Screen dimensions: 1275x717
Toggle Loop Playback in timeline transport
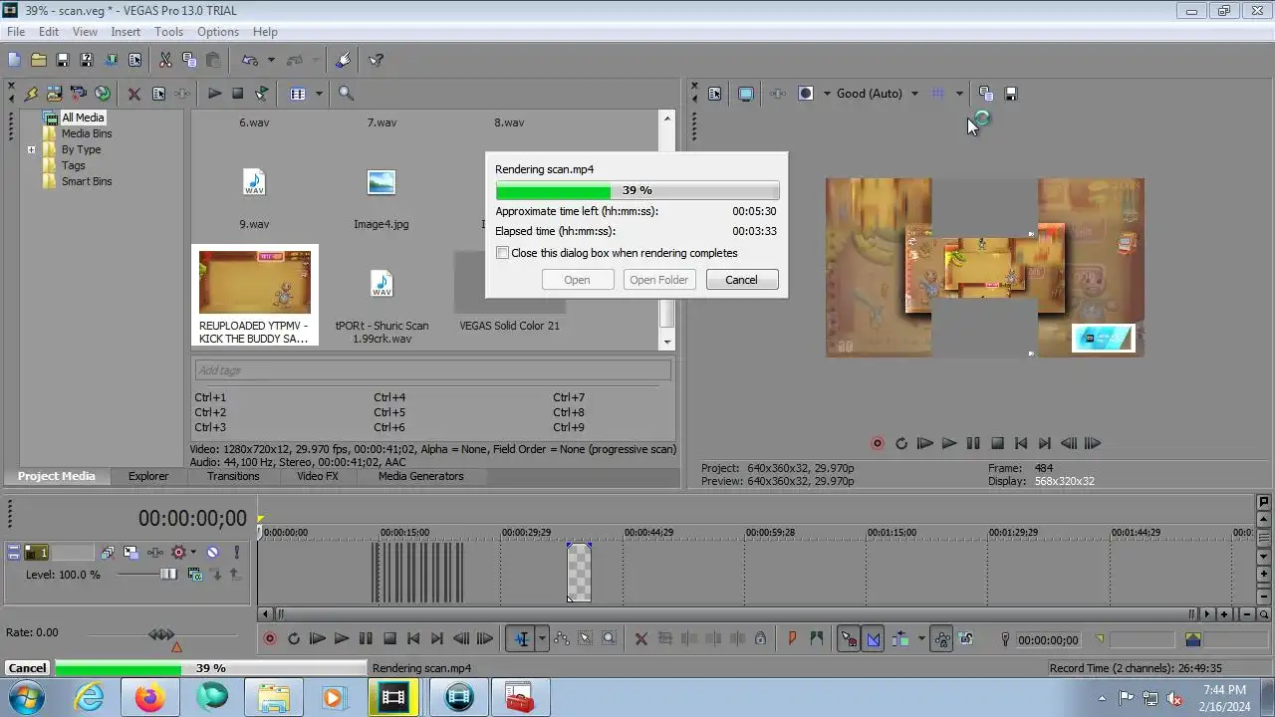(294, 639)
